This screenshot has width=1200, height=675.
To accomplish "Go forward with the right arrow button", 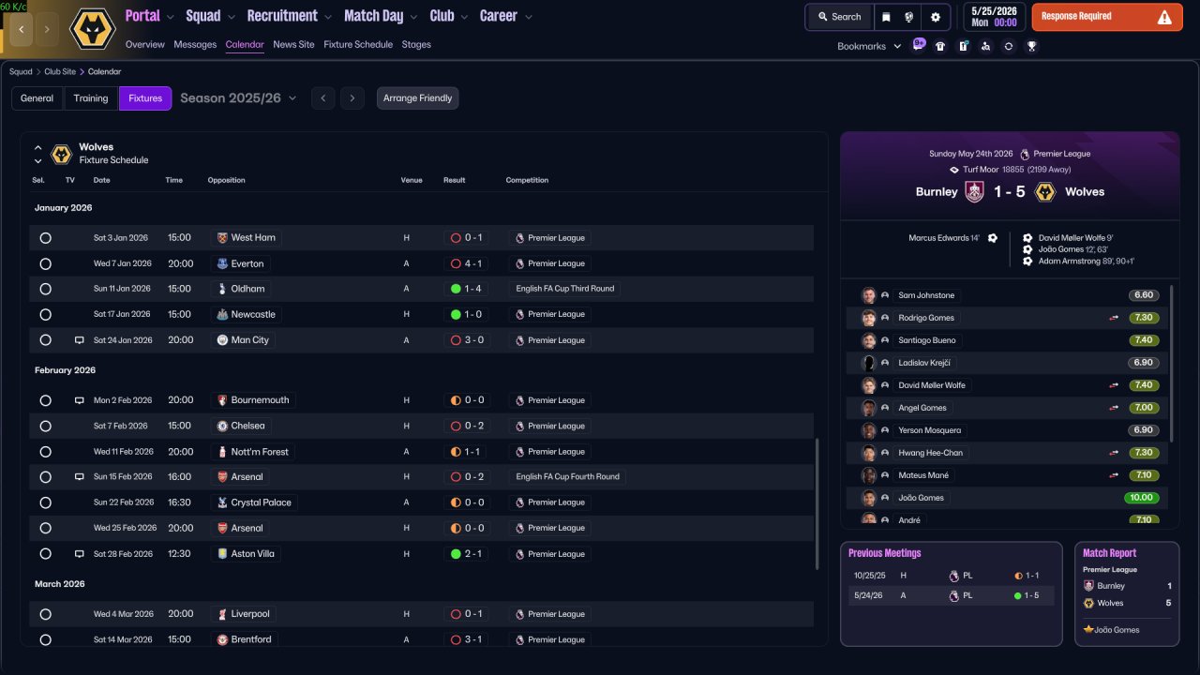I will click(x=47, y=29).
